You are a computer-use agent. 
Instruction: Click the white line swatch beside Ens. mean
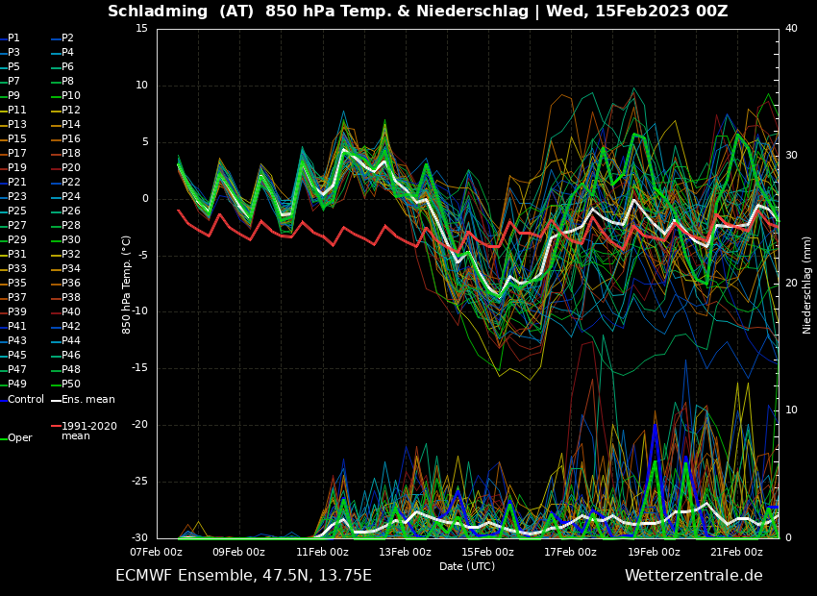[56, 400]
